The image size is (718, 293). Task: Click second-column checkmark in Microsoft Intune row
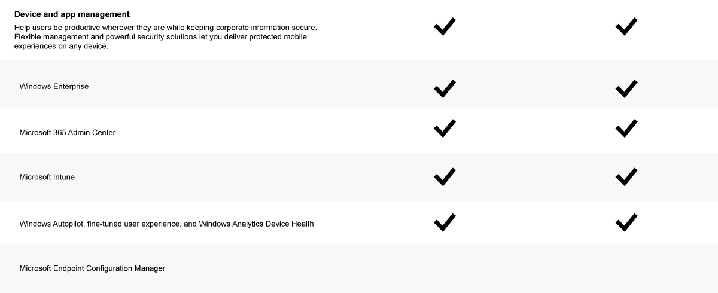click(626, 177)
